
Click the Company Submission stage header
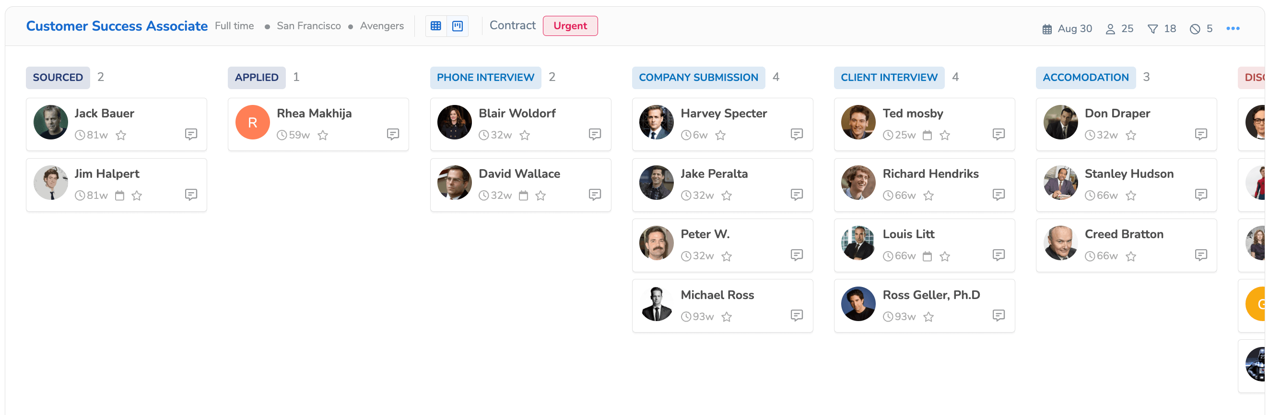[698, 77]
